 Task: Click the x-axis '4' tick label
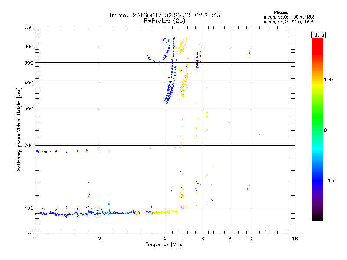click(165, 239)
